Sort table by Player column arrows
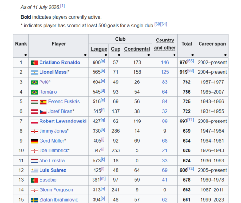 tap(85, 55)
